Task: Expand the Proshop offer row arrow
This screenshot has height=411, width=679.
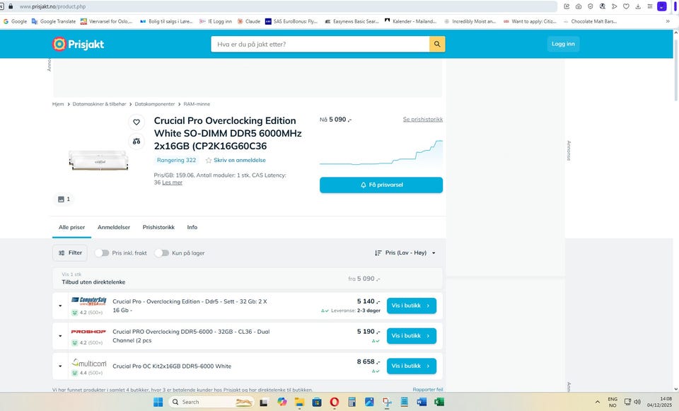Action: click(60, 336)
